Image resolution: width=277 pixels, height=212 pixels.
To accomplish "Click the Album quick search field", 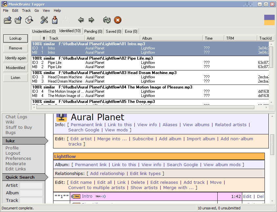I will 31,193.
